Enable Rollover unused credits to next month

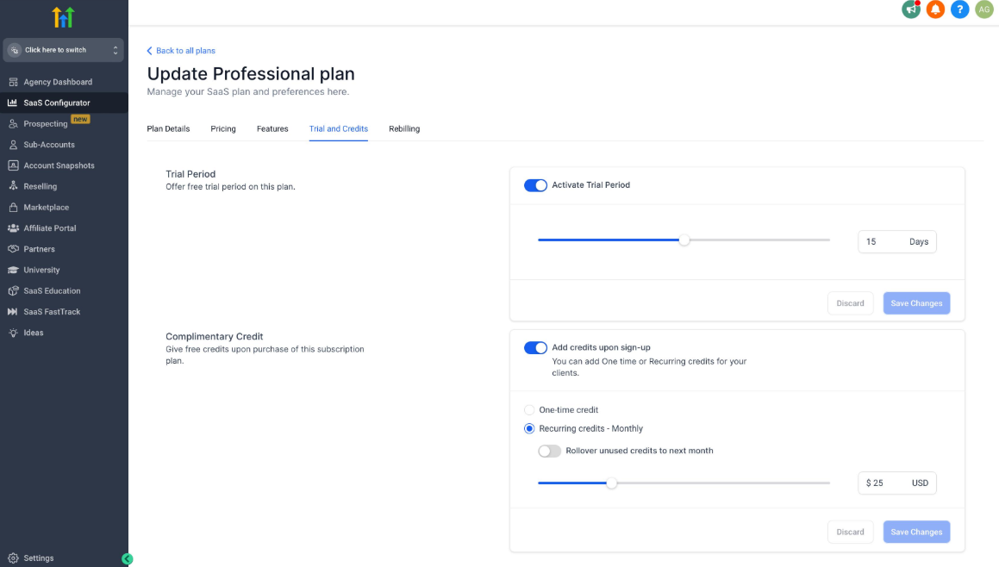tap(549, 451)
